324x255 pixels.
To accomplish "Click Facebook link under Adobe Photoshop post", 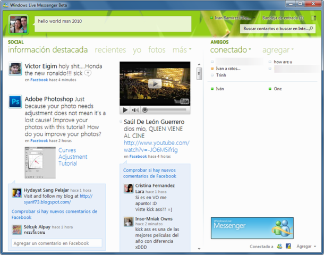I will 39,141.
